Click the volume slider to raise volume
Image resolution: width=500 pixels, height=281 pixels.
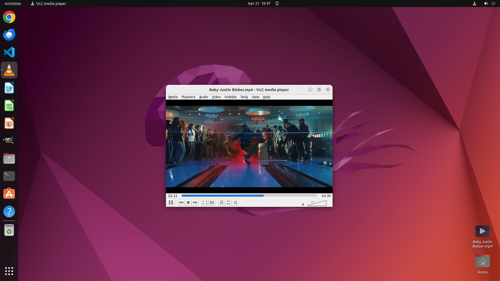pos(322,203)
